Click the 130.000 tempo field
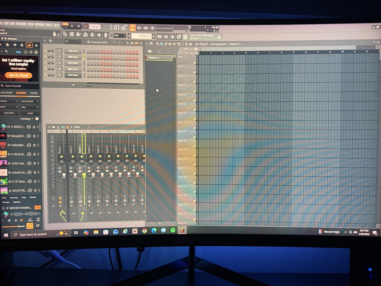Viewport: 381px width, 286px height. (95, 26)
